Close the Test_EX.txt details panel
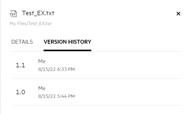This screenshot has width=190, height=114. 178,14
